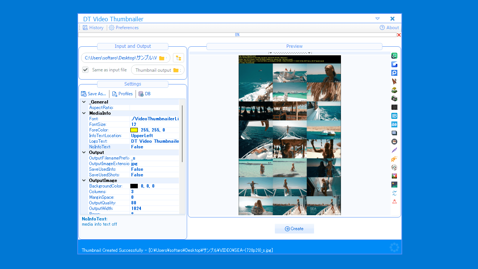
Task: Click the blue Z icon
Action: pyautogui.click(x=394, y=193)
